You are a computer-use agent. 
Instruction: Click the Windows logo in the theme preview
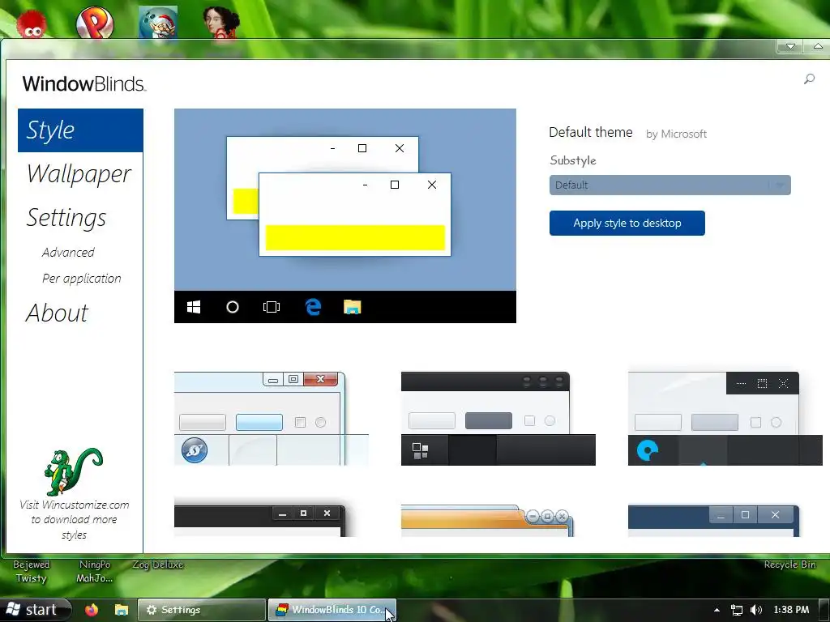click(194, 307)
